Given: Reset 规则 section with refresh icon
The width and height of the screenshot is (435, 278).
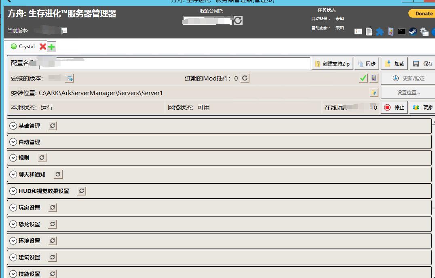Looking at the screenshot, I should (42, 158).
